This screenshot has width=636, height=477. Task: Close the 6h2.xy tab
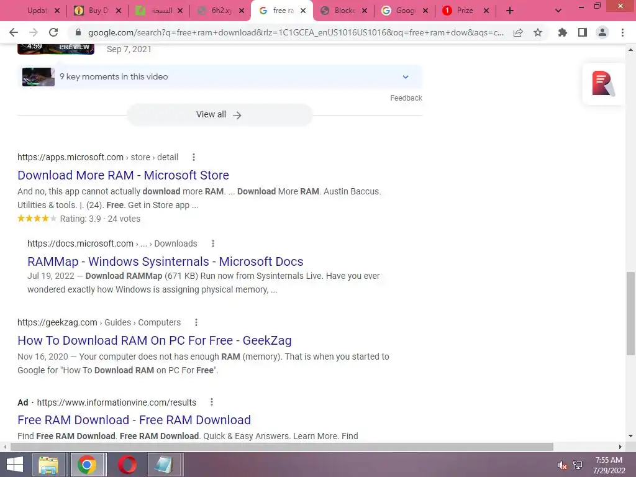tap(242, 11)
